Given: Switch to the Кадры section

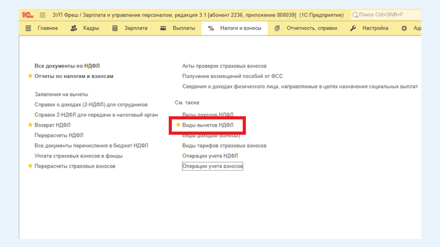Looking at the screenshot, I should click(x=91, y=28).
